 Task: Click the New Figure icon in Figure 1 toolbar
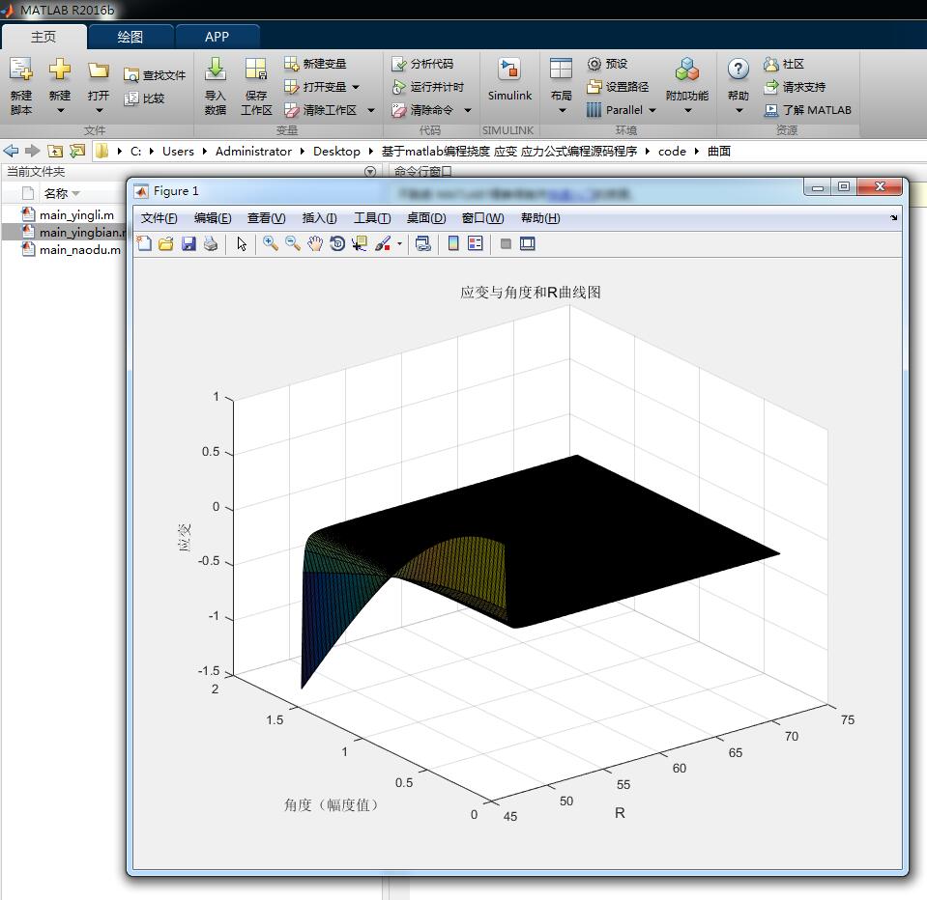pyautogui.click(x=144, y=243)
